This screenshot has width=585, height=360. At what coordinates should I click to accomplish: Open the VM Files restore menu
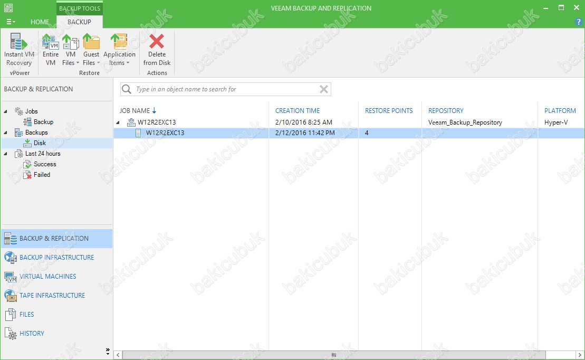tap(71, 50)
